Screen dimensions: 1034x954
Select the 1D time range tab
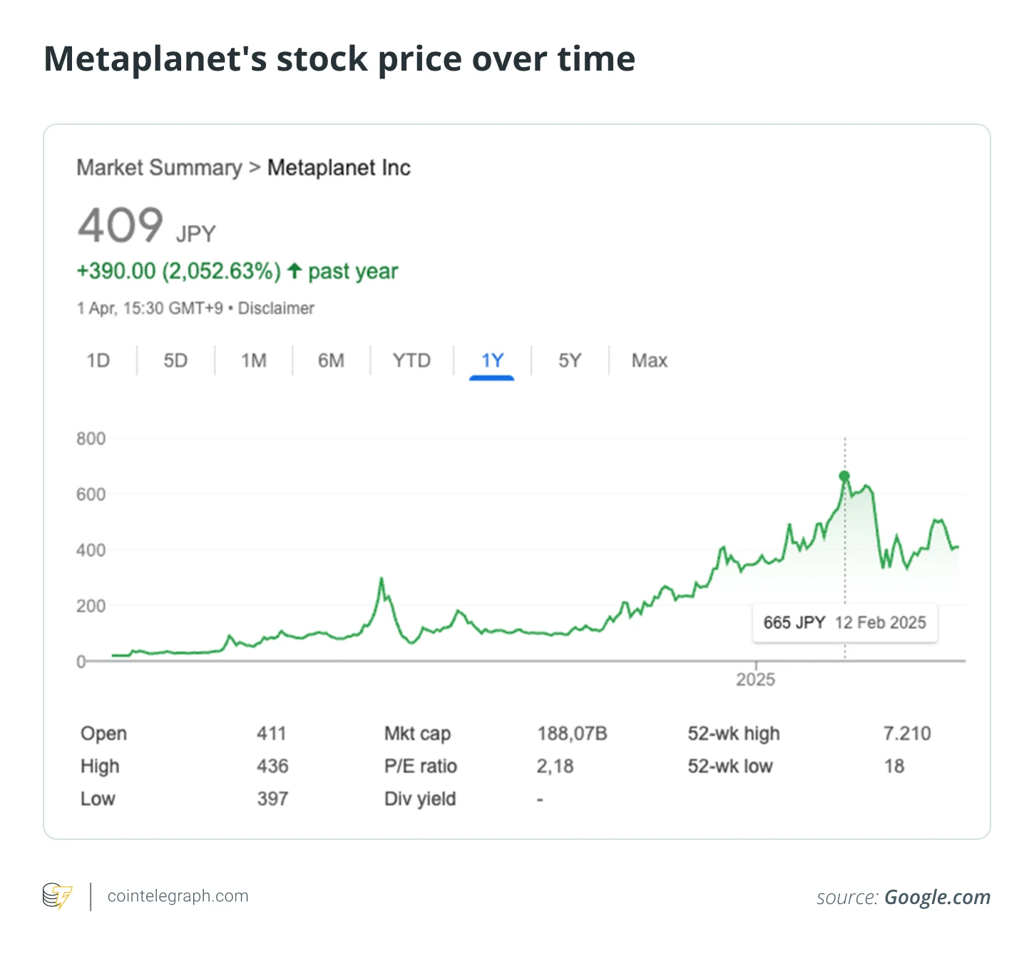coord(98,360)
